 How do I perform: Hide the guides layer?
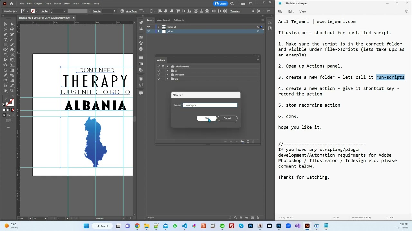tap(148, 31)
